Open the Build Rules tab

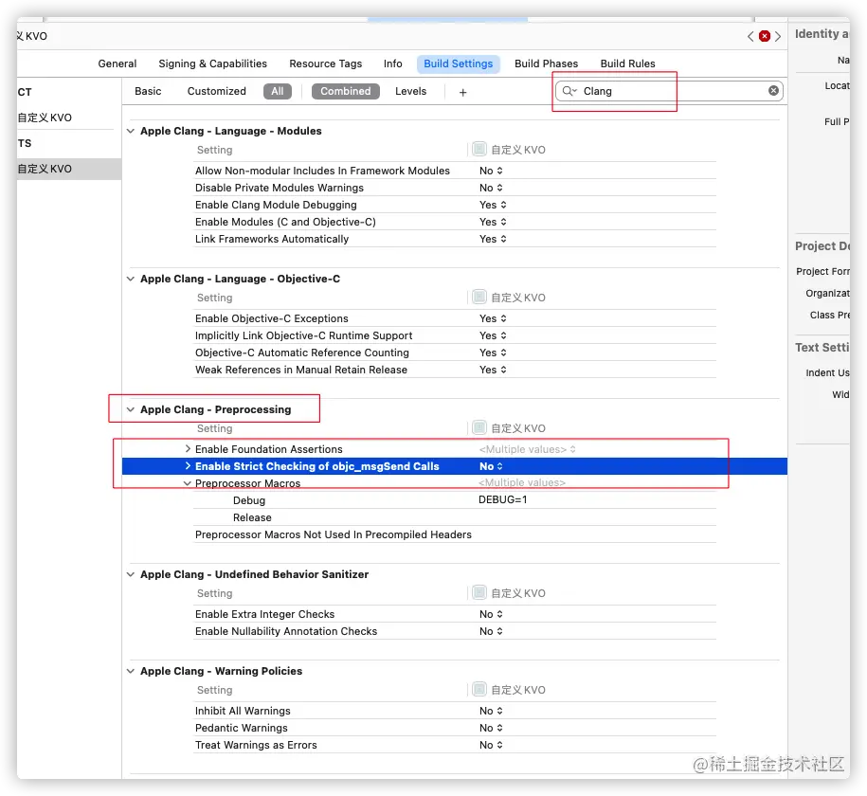pyautogui.click(x=627, y=63)
